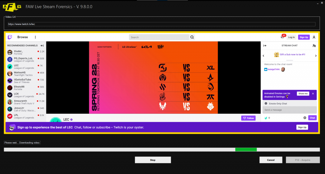Click the Cancel button
Screen dimensions: 325x174
point(271,160)
